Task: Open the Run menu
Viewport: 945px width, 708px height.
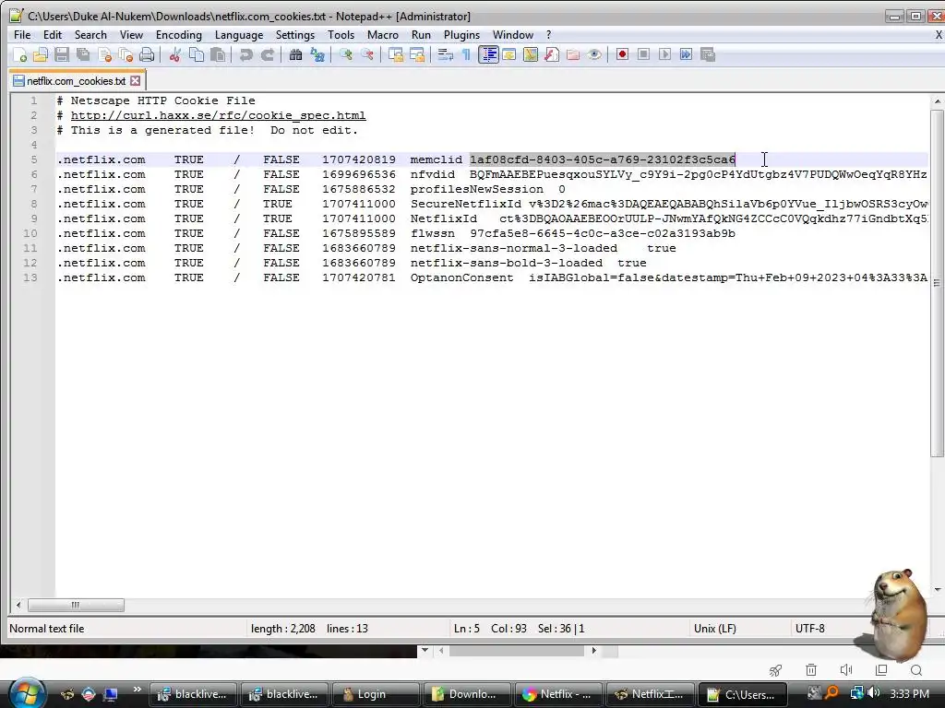Action: click(x=421, y=35)
